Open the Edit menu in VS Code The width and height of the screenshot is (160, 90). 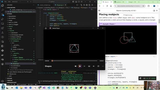point(9,2)
